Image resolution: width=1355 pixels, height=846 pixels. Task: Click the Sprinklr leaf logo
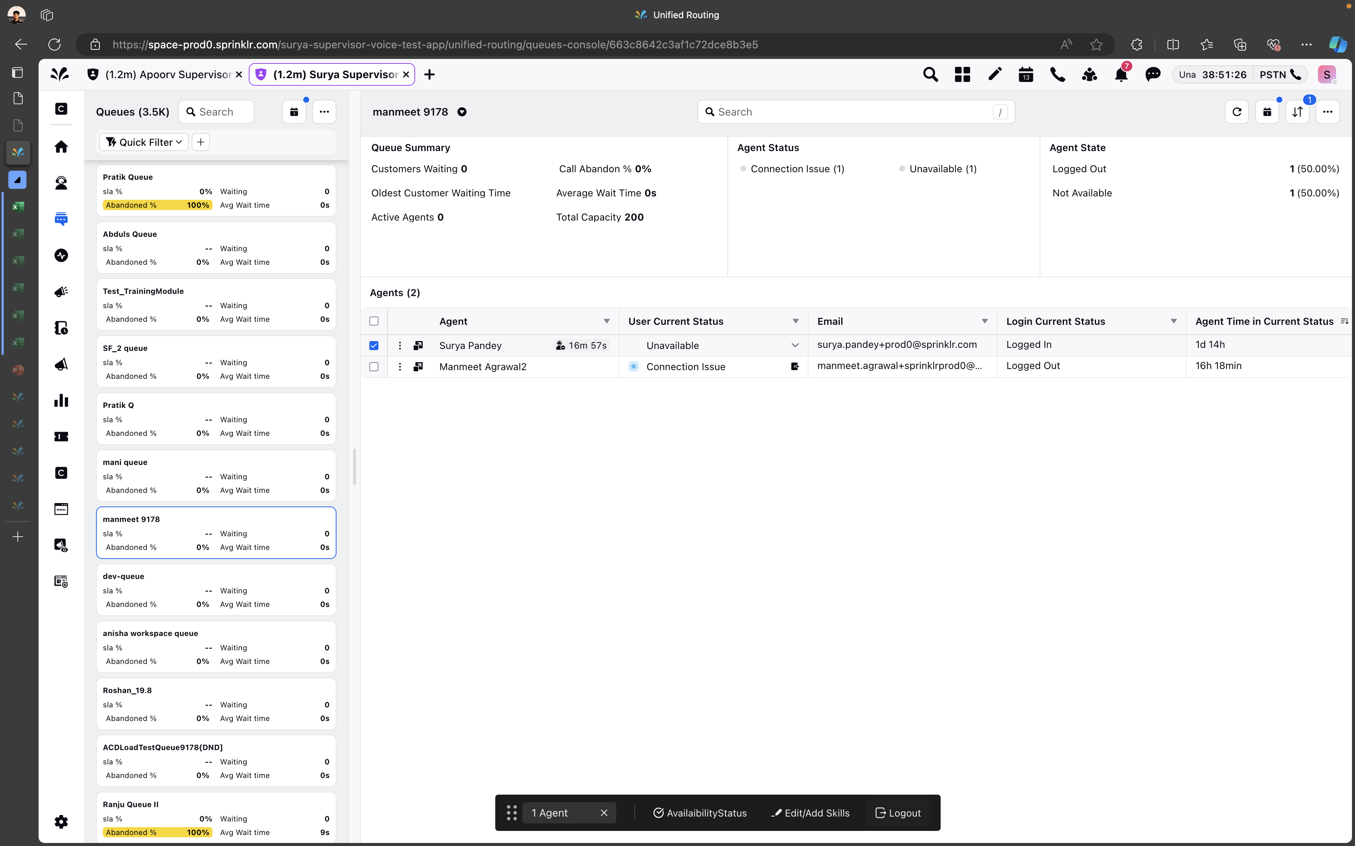60,74
